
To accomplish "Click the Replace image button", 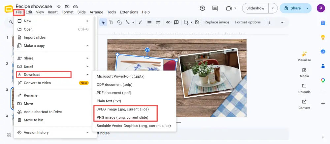I will tap(217, 22).
